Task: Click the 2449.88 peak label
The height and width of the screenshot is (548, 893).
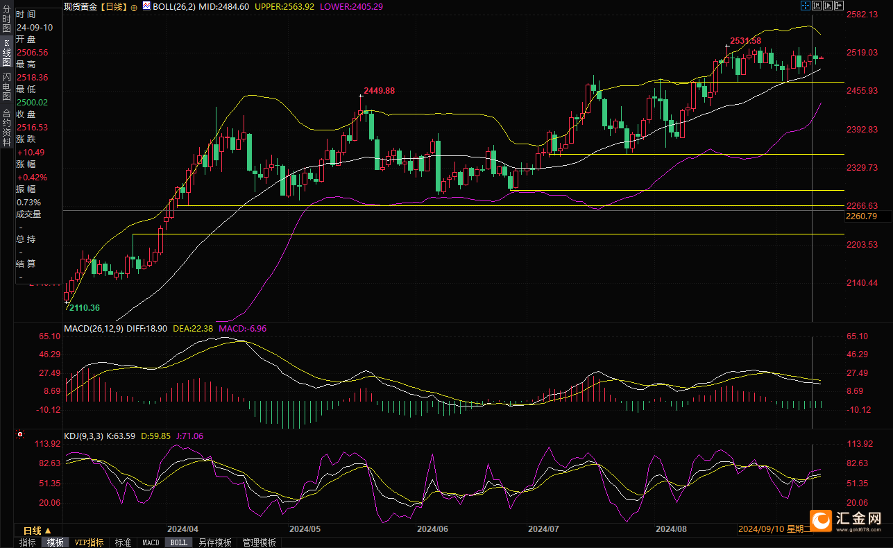Action: (380, 91)
